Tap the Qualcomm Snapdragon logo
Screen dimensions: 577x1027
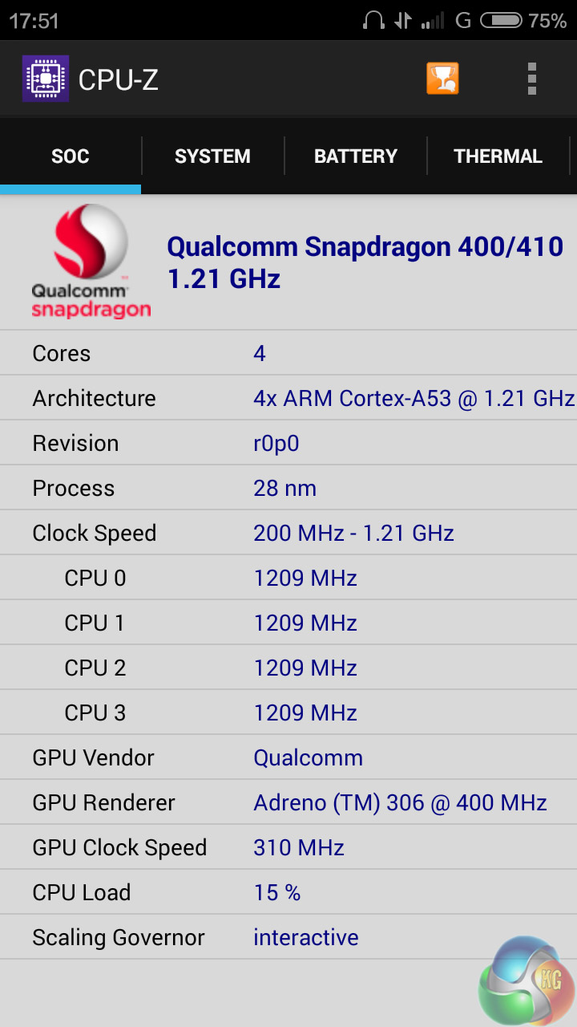point(91,262)
